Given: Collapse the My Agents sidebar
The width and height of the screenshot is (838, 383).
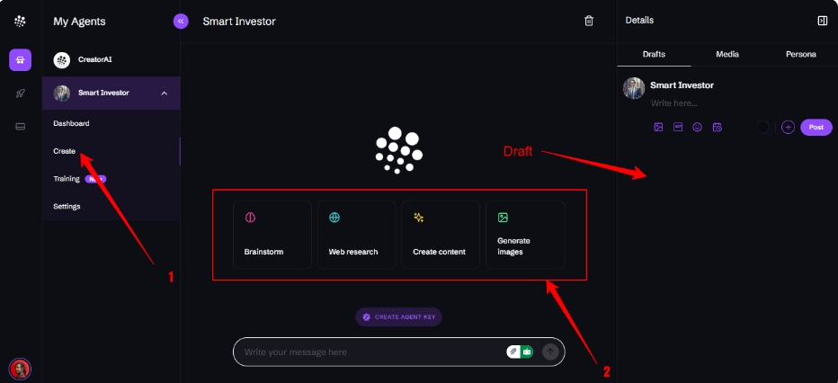Looking at the screenshot, I should pos(181,22).
